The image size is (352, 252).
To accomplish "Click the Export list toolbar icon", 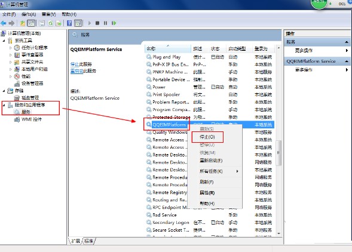I will (x=59, y=23).
